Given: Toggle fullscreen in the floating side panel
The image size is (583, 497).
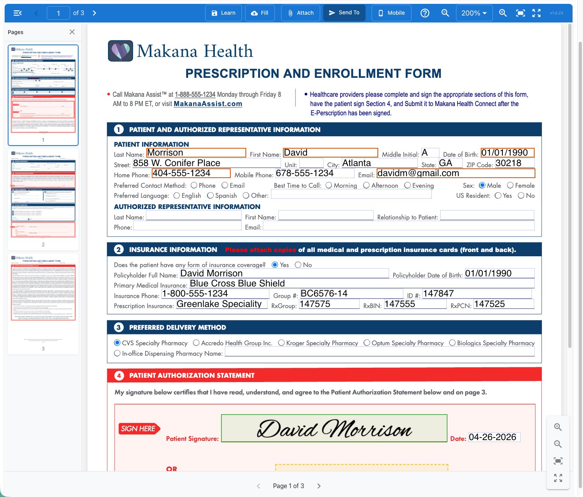Looking at the screenshot, I should click(x=558, y=478).
